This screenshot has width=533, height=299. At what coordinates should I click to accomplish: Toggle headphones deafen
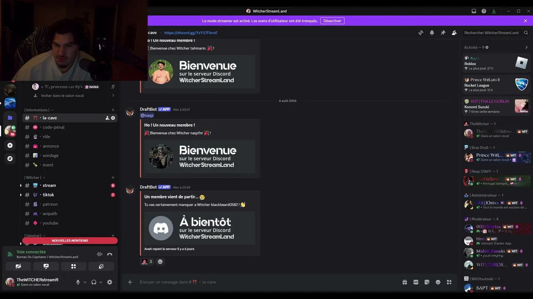[94, 282]
